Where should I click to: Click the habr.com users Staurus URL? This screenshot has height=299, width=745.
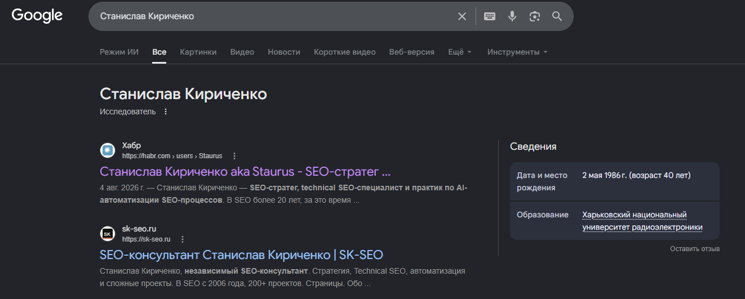coord(172,156)
